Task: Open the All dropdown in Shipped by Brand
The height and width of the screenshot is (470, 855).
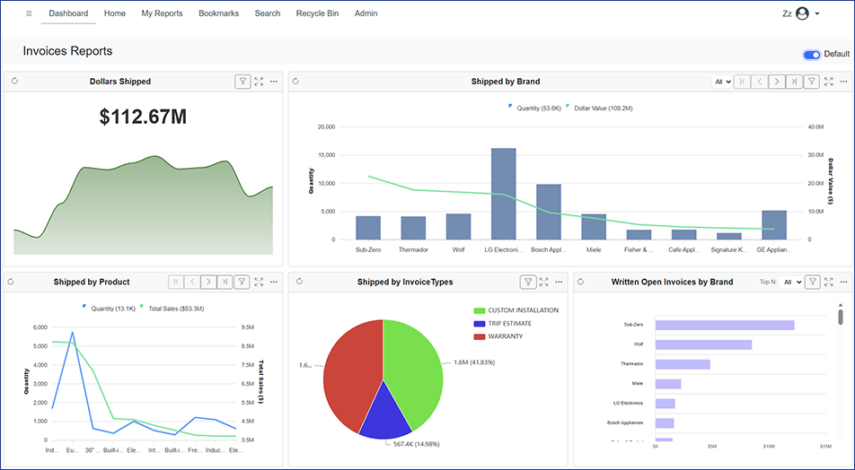Action: [x=722, y=82]
